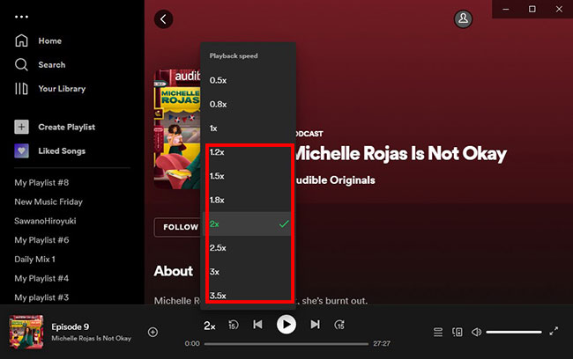The image size is (573, 359).
Task: Open the user profile menu
Action: coord(463,19)
